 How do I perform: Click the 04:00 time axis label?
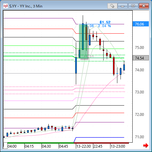[x=12, y=146]
